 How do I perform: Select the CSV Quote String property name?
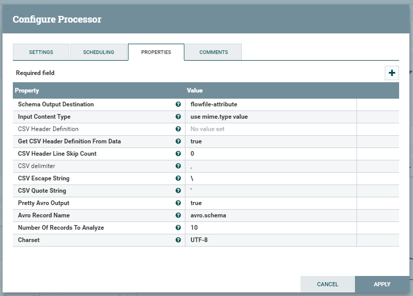pyautogui.click(x=42, y=191)
